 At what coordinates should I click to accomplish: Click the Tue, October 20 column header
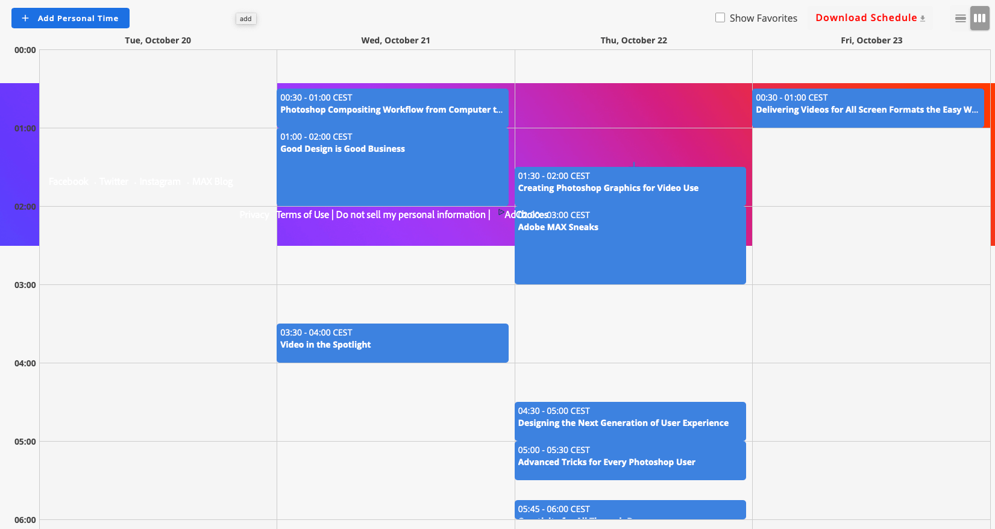click(158, 40)
